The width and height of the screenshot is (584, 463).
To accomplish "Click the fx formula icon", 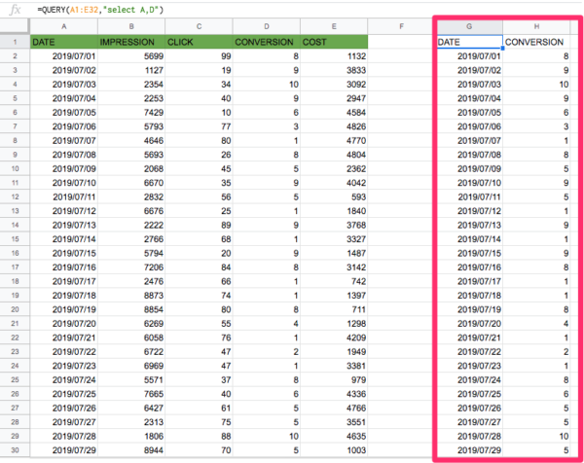I will click(15, 10).
